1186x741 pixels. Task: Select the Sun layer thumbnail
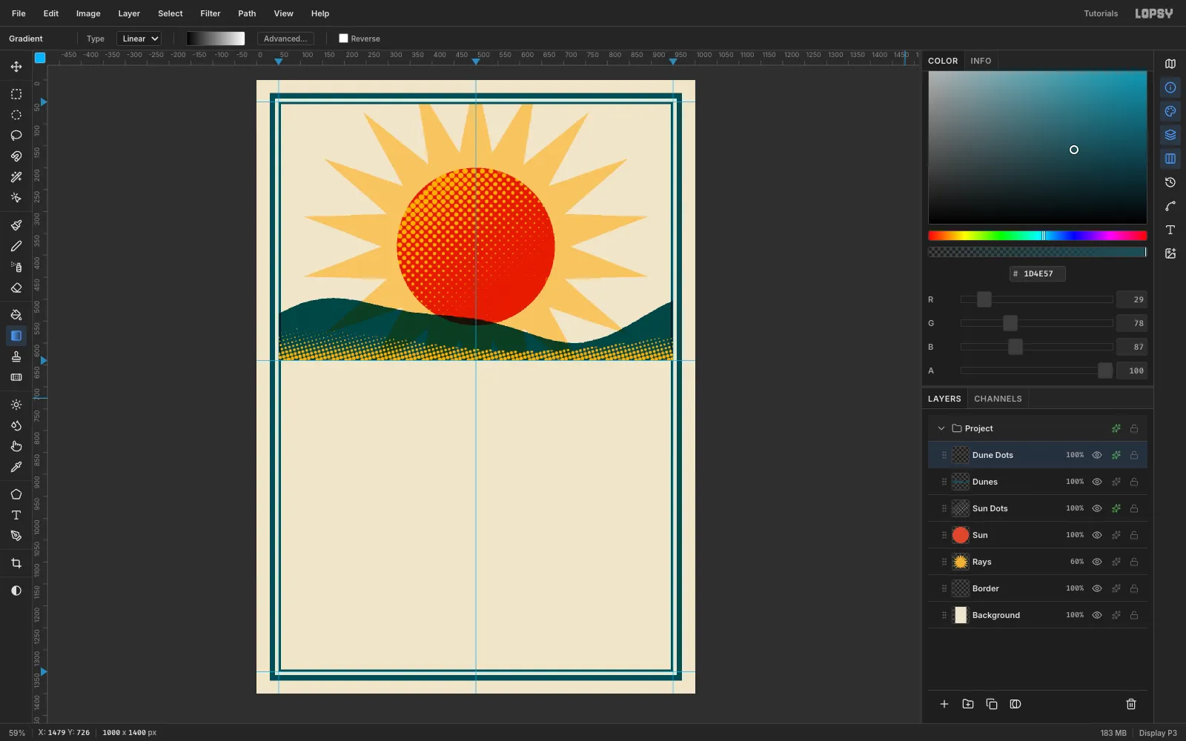(961, 535)
